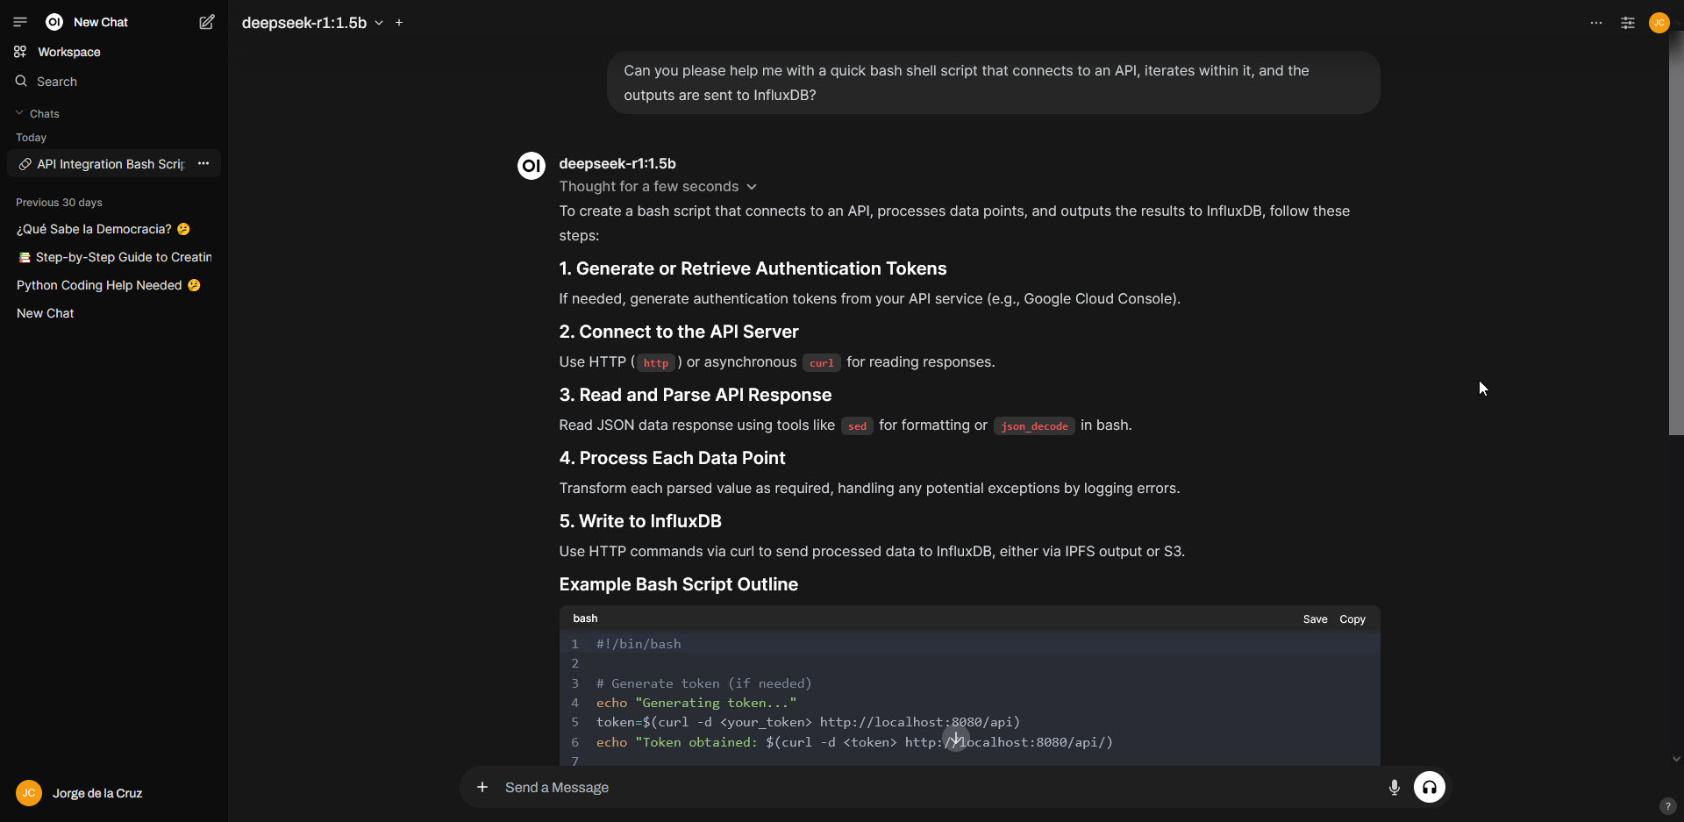This screenshot has height=822, width=1684.
Task: Click the Workspace menu item
Action: tap(68, 52)
